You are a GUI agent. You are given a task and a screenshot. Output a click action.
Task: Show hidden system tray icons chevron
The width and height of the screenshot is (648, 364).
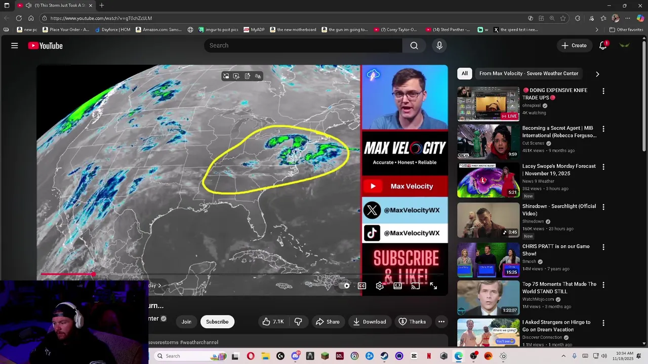pyautogui.click(x=563, y=356)
